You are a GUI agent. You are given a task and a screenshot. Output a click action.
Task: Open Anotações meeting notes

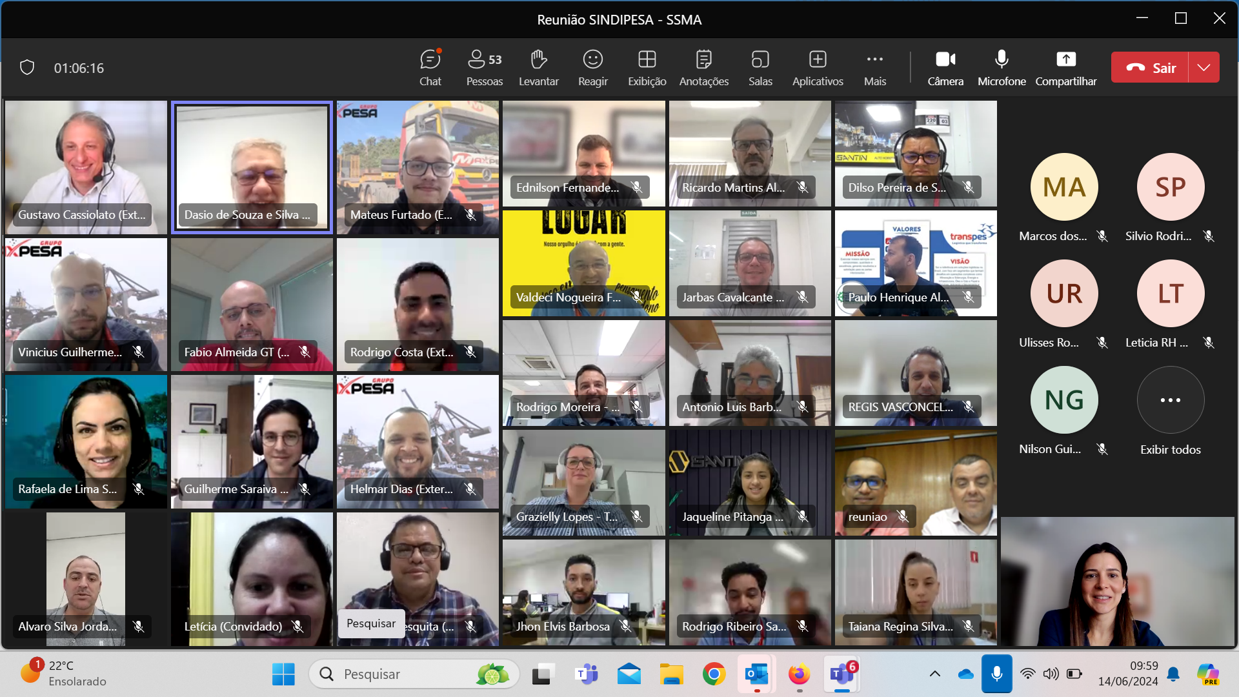(703, 67)
